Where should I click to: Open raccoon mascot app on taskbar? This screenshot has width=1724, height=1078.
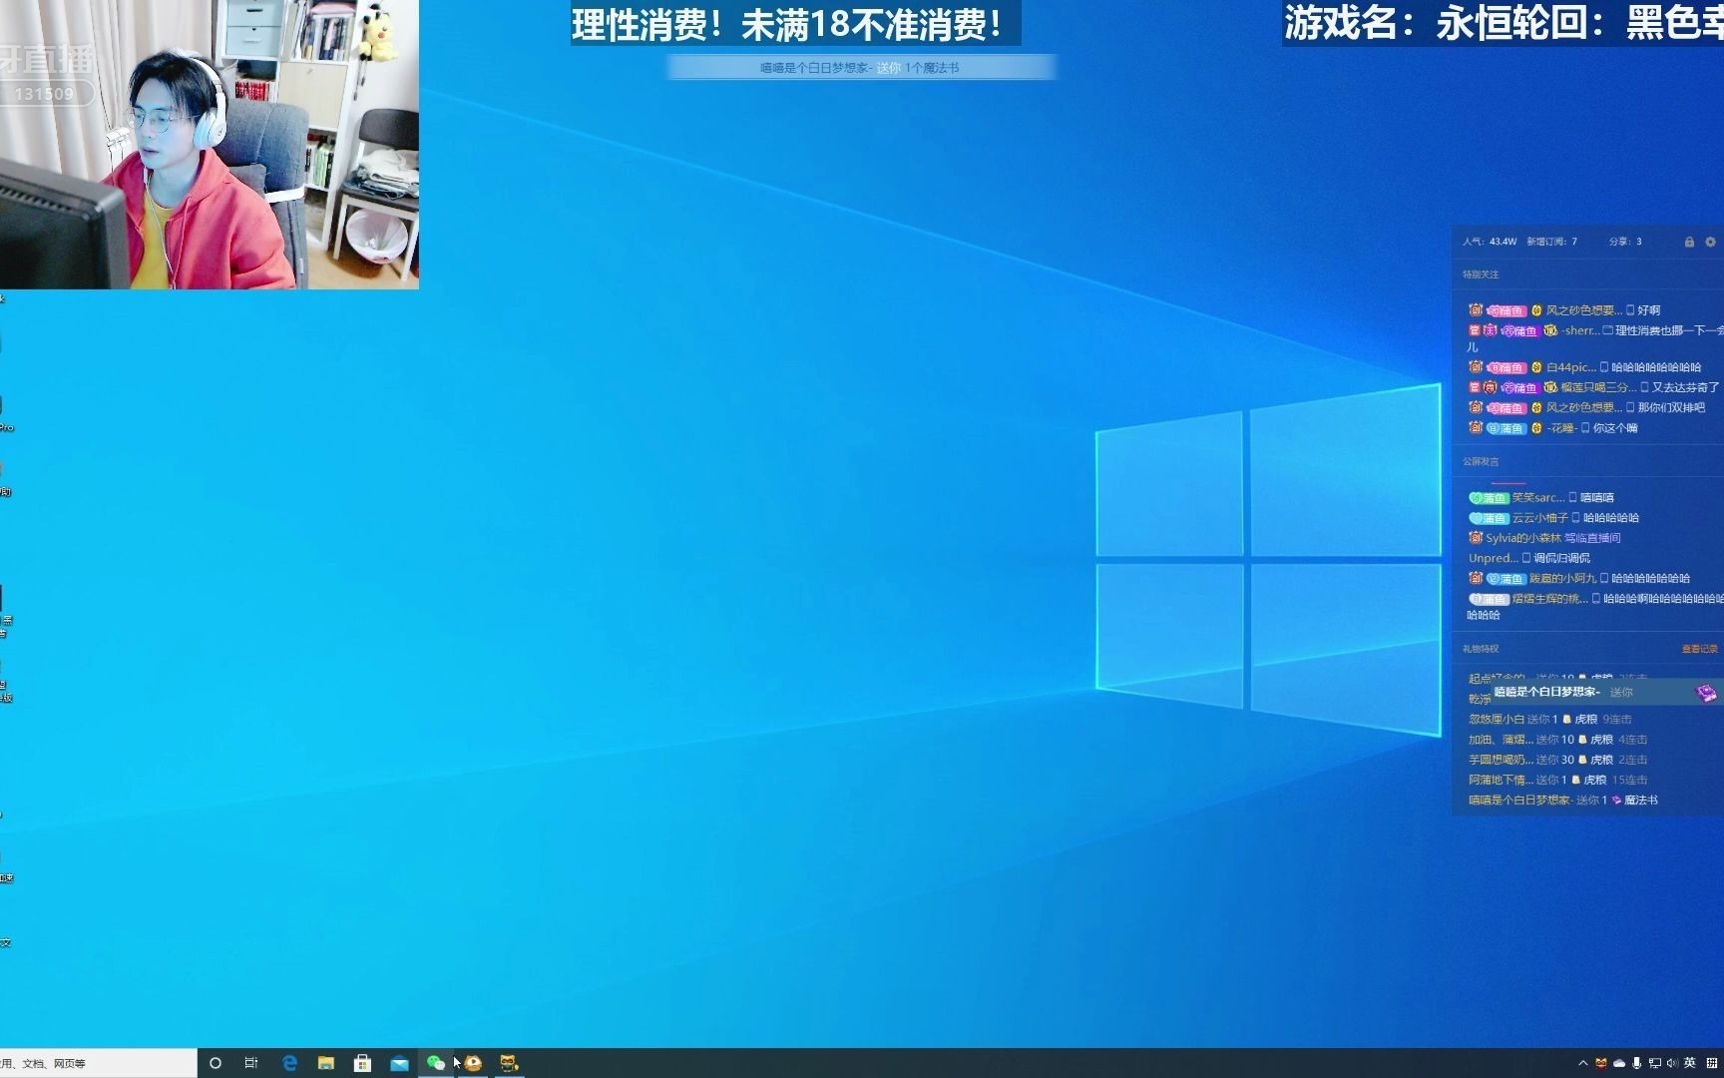pos(509,1063)
